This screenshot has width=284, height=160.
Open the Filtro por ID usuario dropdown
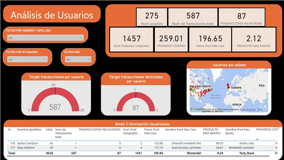coord(28,59)
